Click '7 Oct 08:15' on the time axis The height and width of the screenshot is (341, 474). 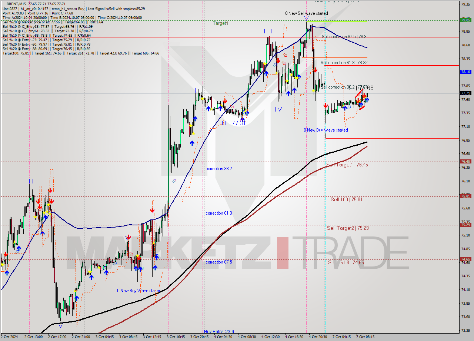365,337
